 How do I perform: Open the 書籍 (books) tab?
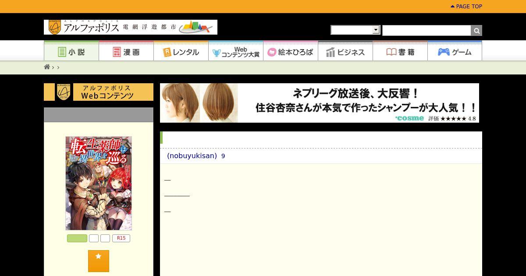click(400, 52)
